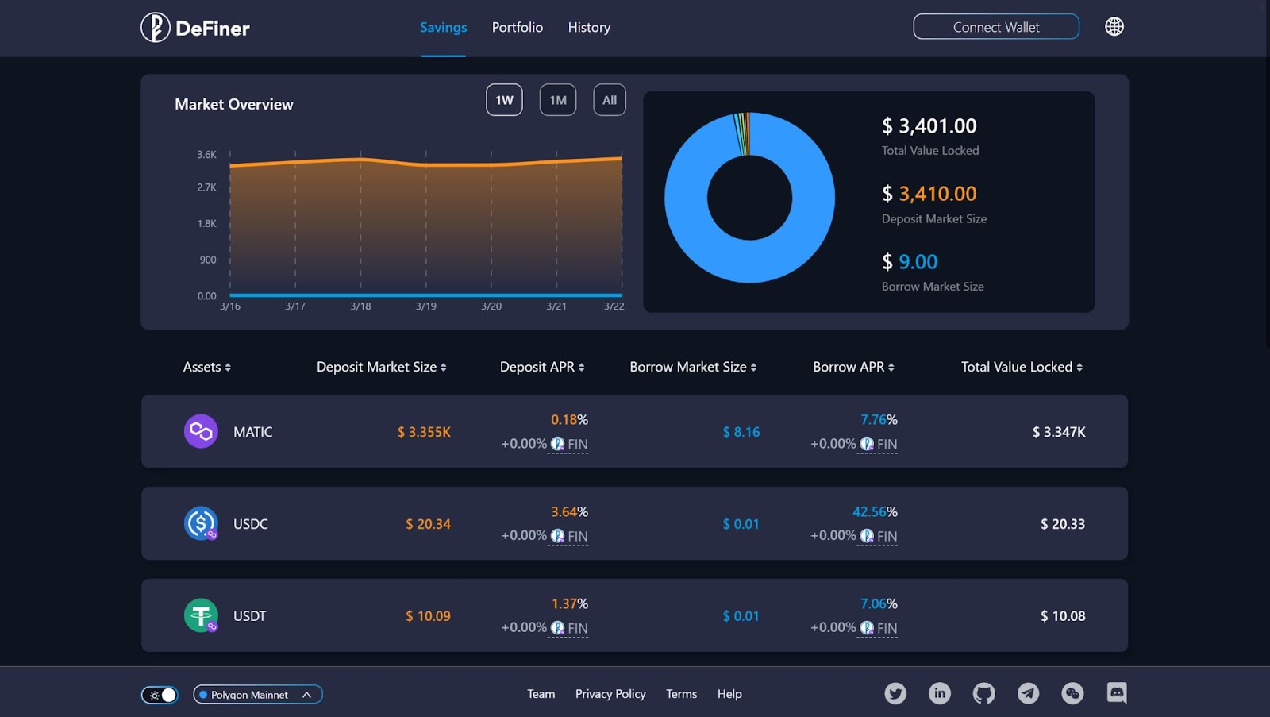Sort table by Borrow APR
The height and width of the screenshot is (717, 1270).
tap(853, 367)
